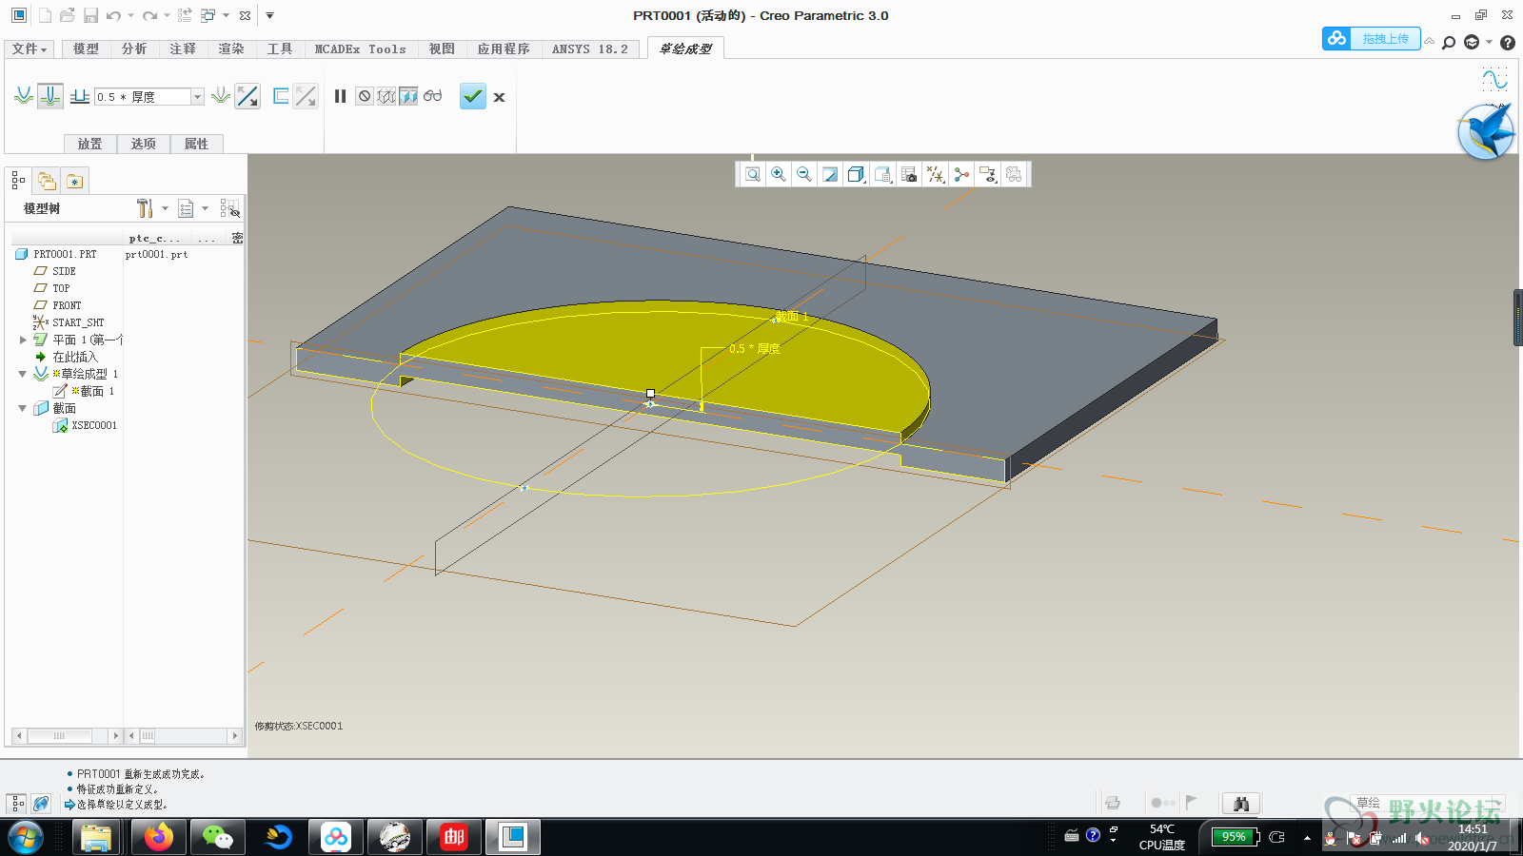Click the model tree search filter icon
Screen dimensions: 1523x856
point(229,208)
